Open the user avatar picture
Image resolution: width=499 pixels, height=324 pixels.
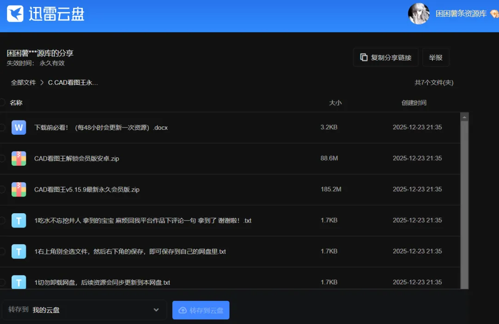pyautogui.click(x=419, y=14)
